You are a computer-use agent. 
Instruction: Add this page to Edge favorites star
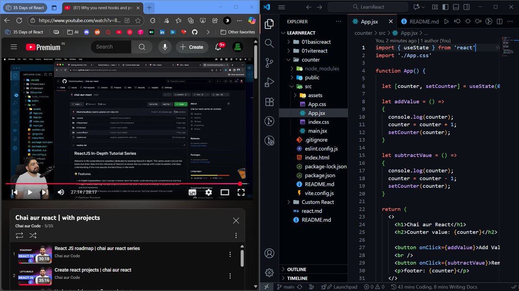point(138,20)
